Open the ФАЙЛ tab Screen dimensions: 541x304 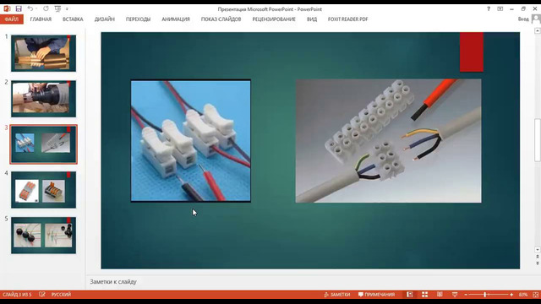click(x=12, y=19)
